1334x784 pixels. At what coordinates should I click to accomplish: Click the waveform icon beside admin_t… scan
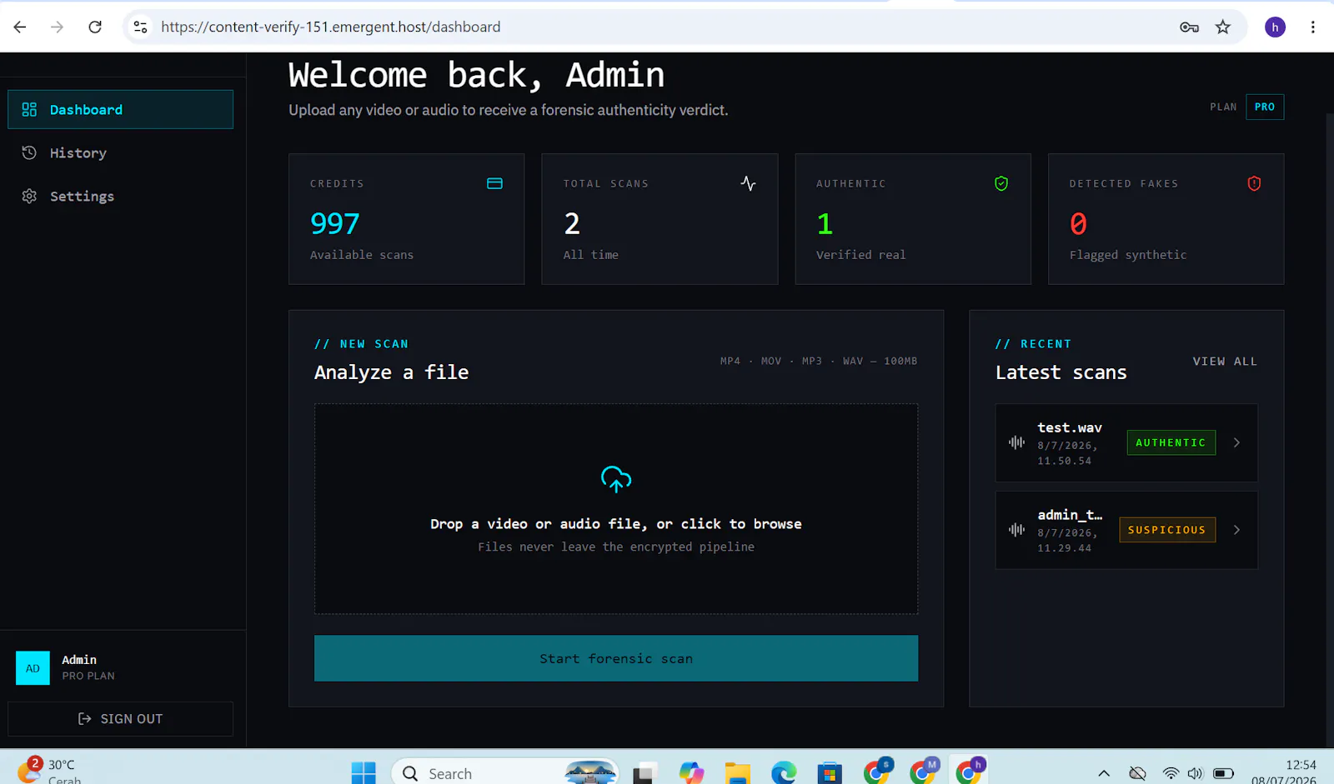(1016, 529)
